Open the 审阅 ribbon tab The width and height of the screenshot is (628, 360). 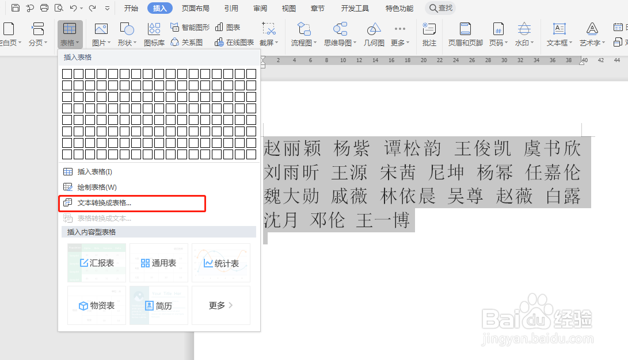coord(260,8)
